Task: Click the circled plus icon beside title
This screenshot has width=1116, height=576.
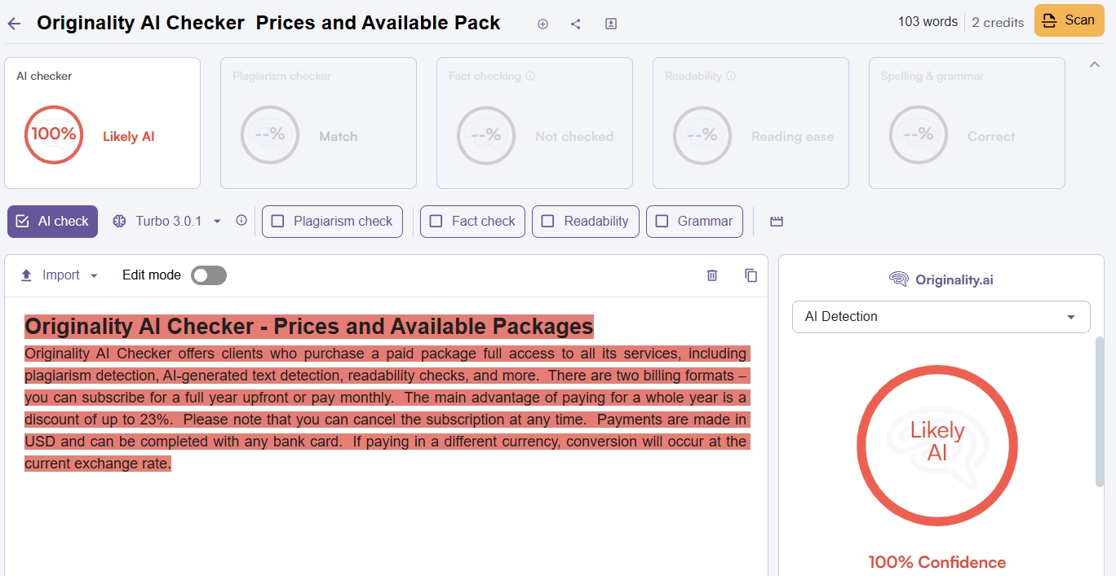Action: (542, 24)
